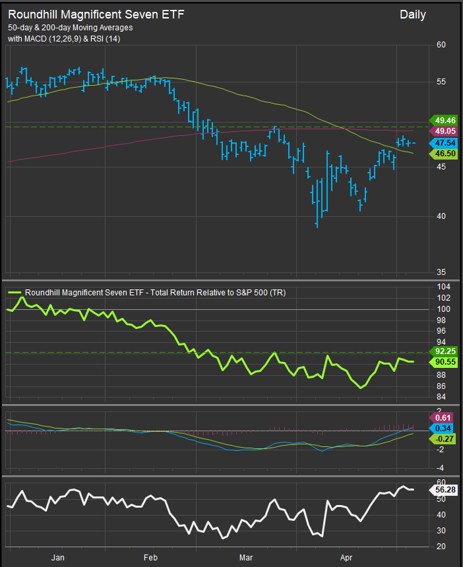Click the 60 price axis label
Screen dimensions: 463x567
click(441, 45)
